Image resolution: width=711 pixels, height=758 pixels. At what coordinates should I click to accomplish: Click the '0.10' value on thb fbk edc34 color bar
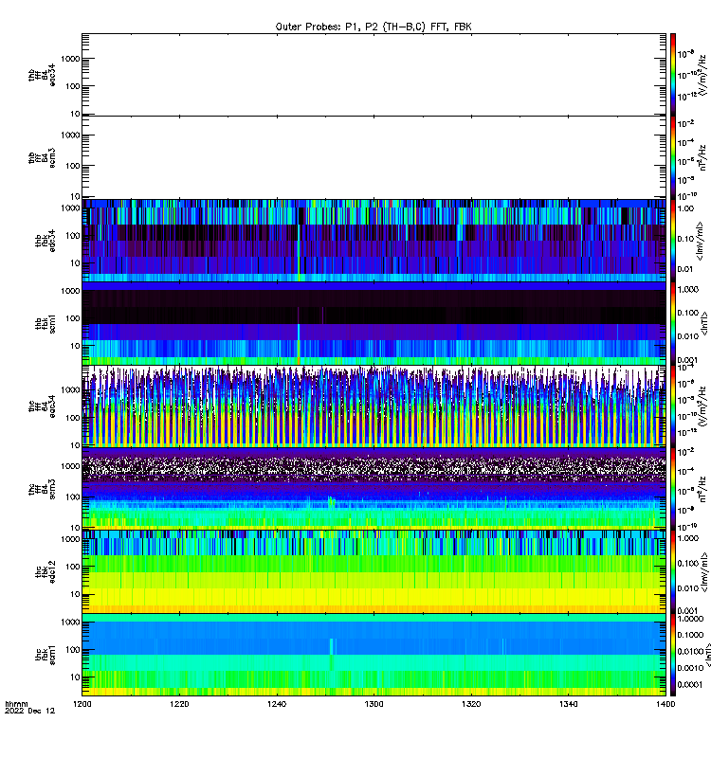point(685,239)
